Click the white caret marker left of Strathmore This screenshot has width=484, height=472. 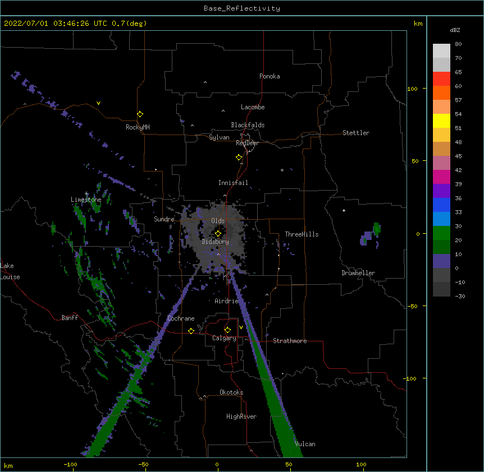(x=246, y=339)
